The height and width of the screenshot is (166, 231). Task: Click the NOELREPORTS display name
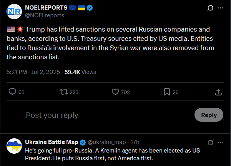pos(46,8)
